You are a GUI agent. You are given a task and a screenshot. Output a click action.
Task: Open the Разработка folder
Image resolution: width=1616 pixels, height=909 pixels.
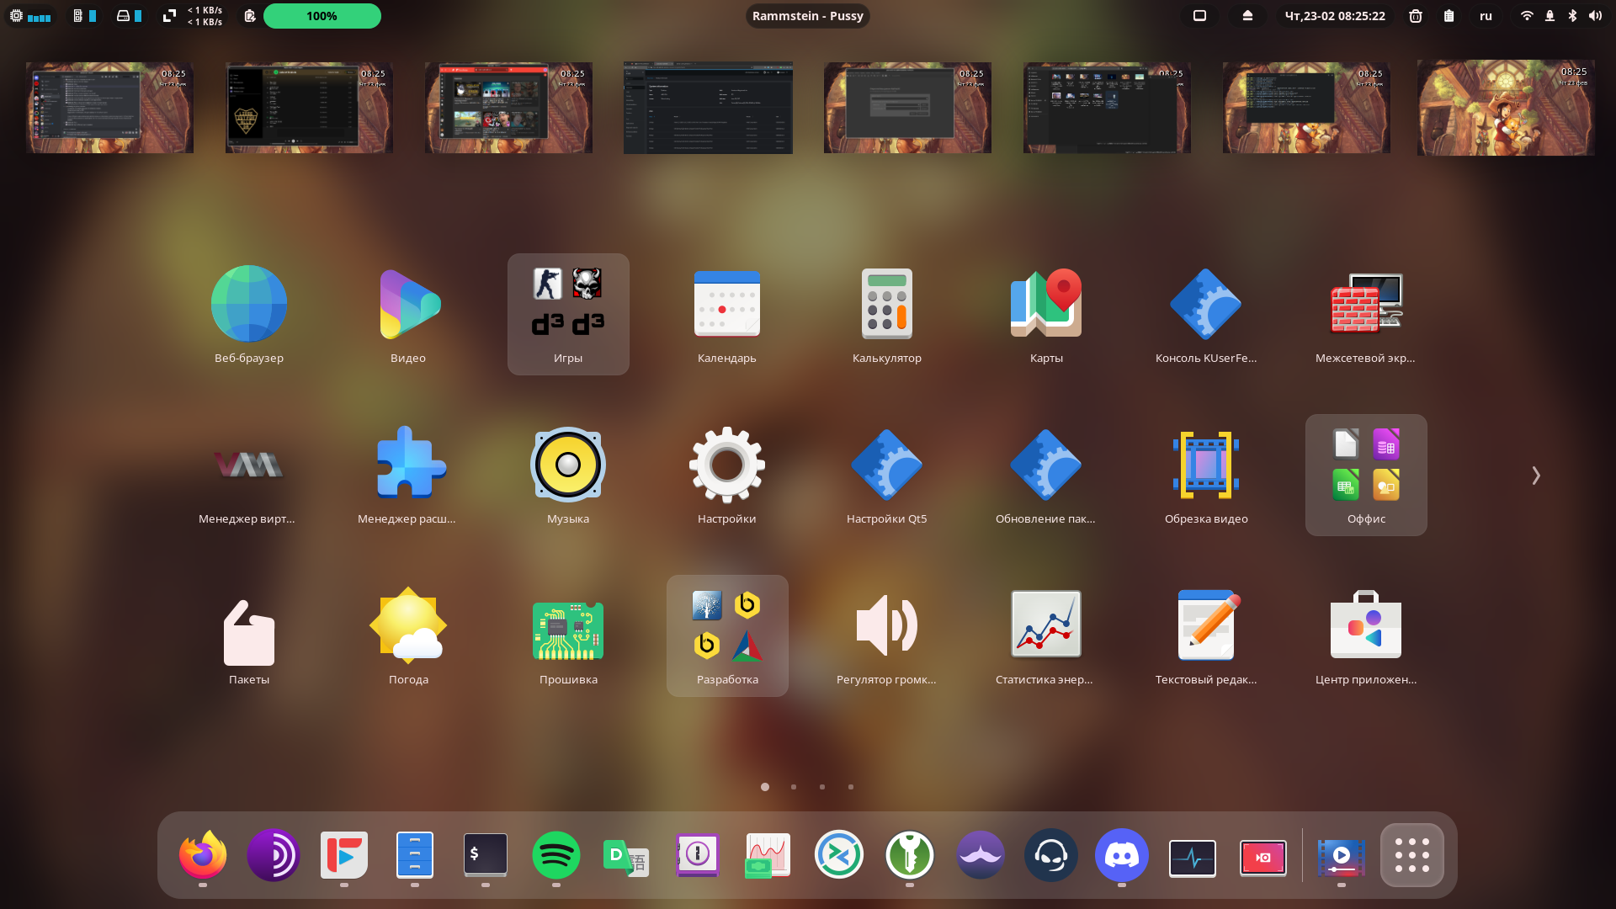(727, 635)
